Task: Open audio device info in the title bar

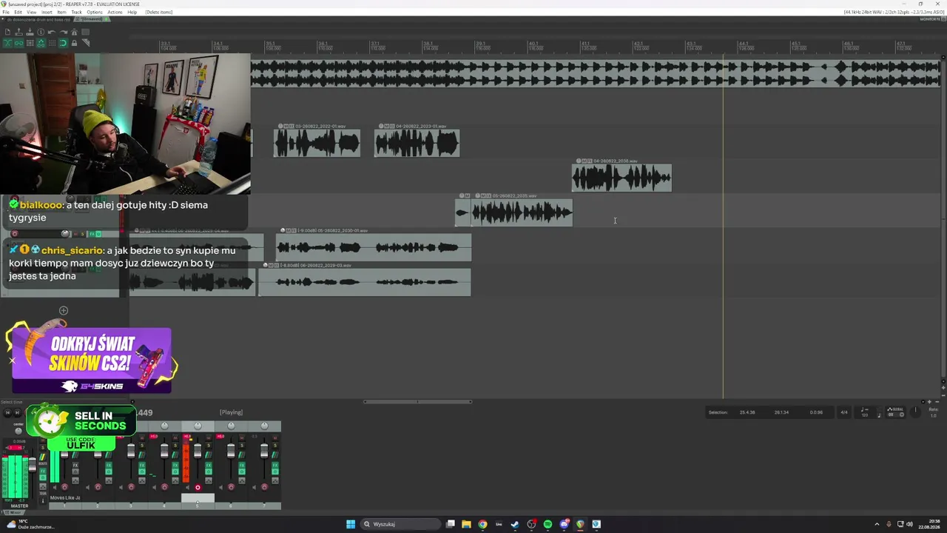Action: (893, 12)
